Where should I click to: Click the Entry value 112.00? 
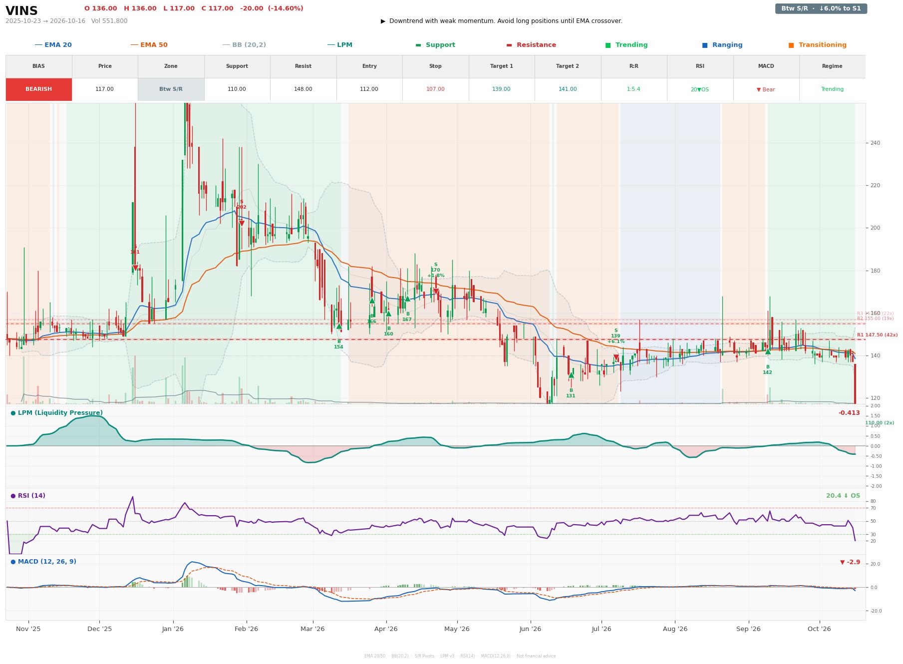(x=369, y=89)
